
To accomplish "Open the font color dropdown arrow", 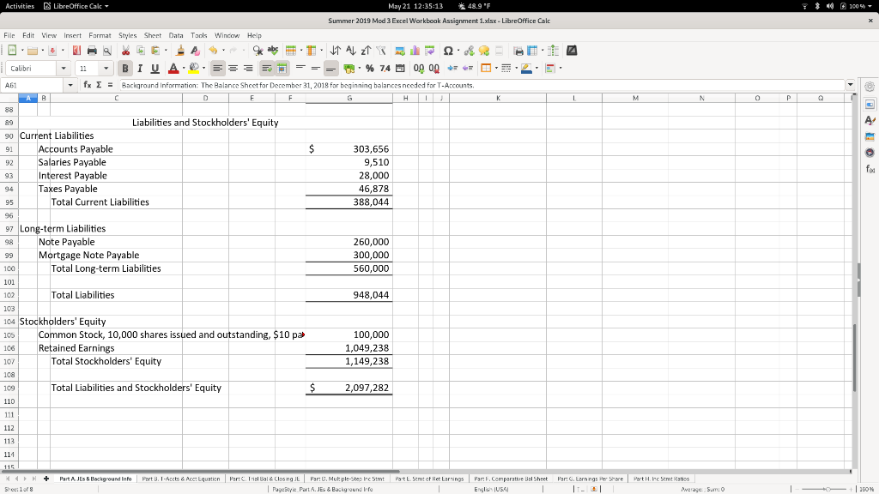I will 184,69.
